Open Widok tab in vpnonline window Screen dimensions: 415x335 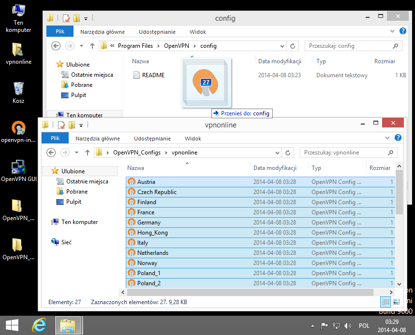point(193,139)
